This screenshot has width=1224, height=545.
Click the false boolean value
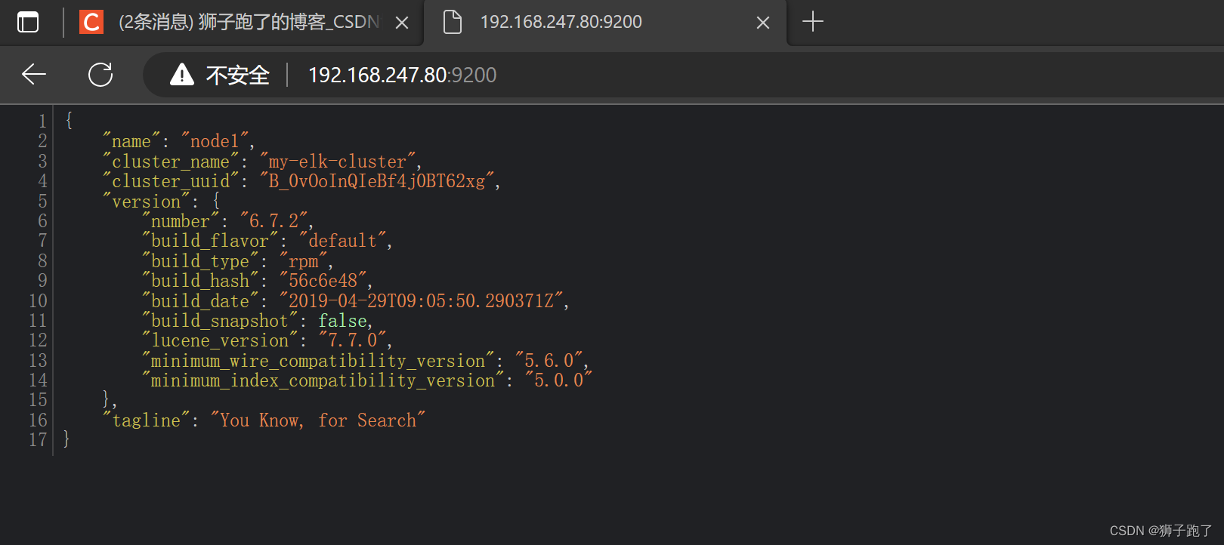(343, 321)
